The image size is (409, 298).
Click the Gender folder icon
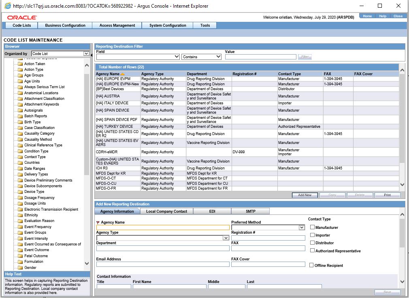point(20,268)
